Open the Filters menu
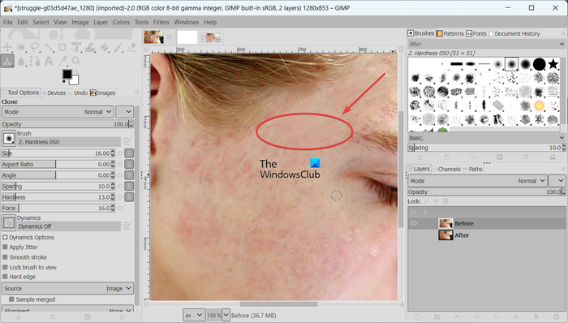The image size is (568, 323). [x=161, y=22]
